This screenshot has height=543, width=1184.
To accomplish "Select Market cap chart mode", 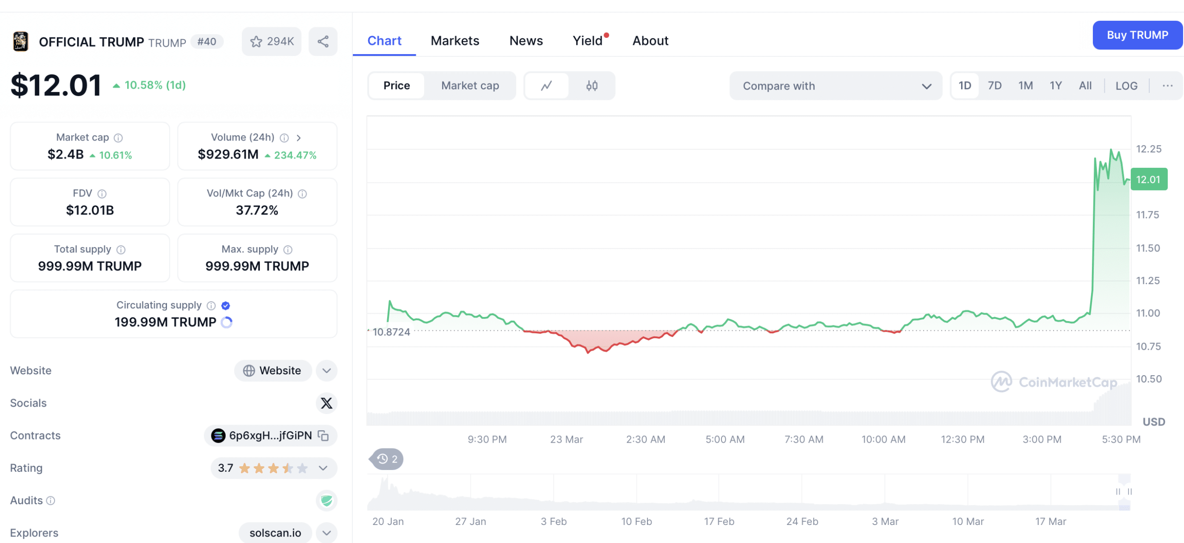I will coord(470,85).
